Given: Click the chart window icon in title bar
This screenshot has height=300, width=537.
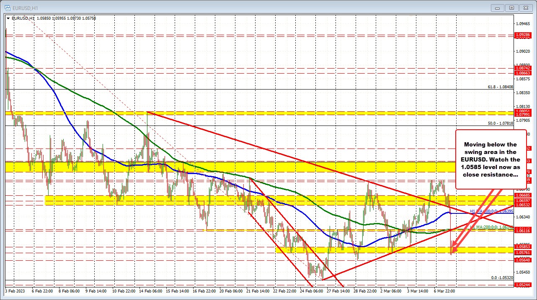Looking at the screenshot, I should [x=7, y=7].
